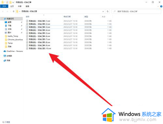Click the 1 KB size cell of file (10).txt
This screenshot has width=163, height=124.
110,48
